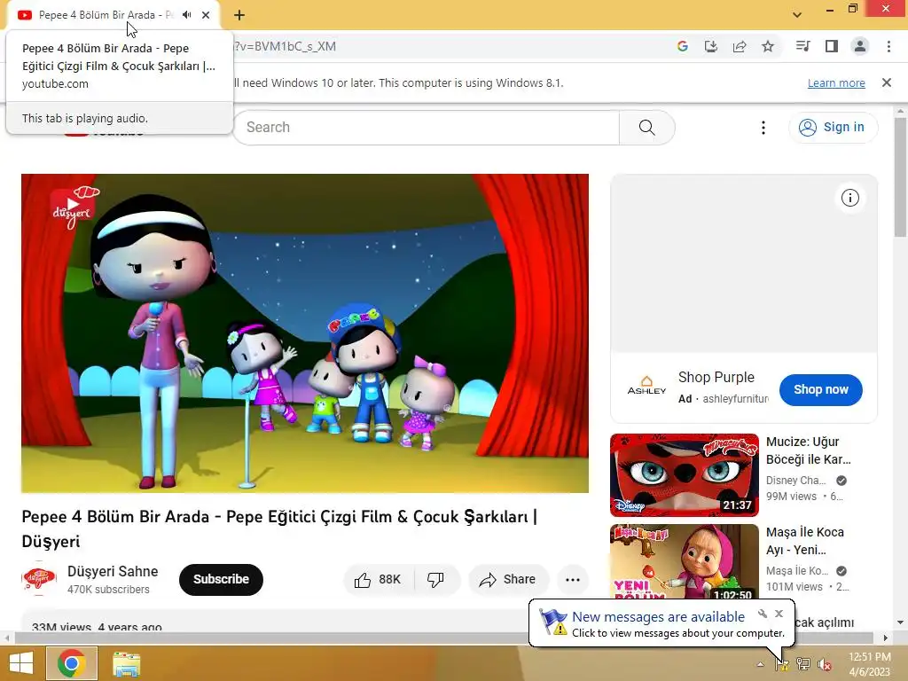Dislike the video thumbs-down
This screenshot has width=908, height=681.
pos(436,580)
